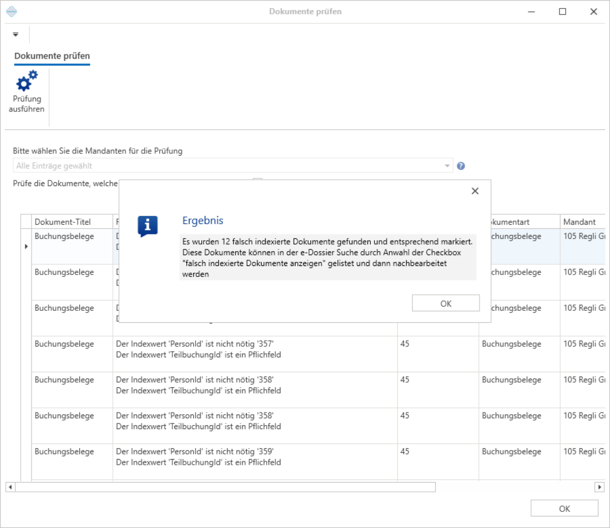Close the Ergebnis dialog with the X
This screenshot has height=528, width=610.
(475, 191)
